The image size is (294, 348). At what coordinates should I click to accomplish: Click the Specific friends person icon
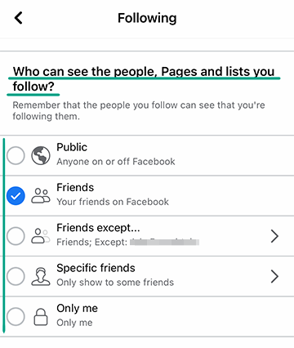coord(41,276)
